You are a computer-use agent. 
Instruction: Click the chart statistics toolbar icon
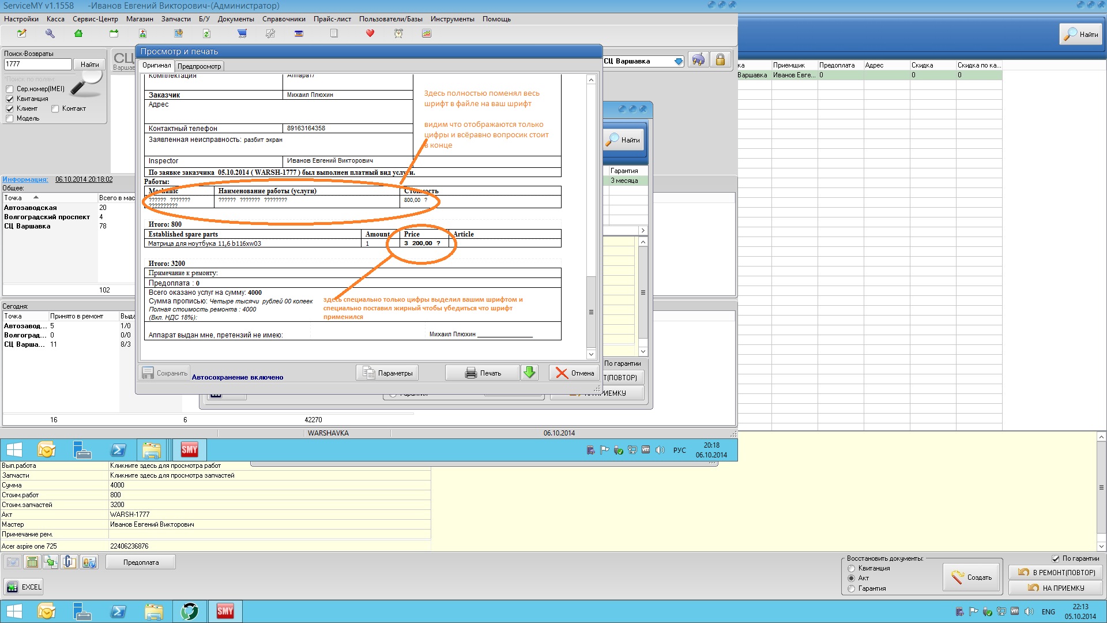click(427, 33)
